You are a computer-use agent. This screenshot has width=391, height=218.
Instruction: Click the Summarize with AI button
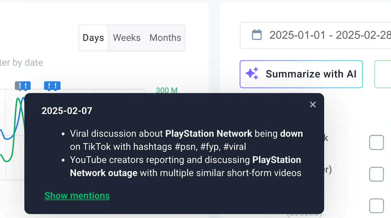coord(301,74)
